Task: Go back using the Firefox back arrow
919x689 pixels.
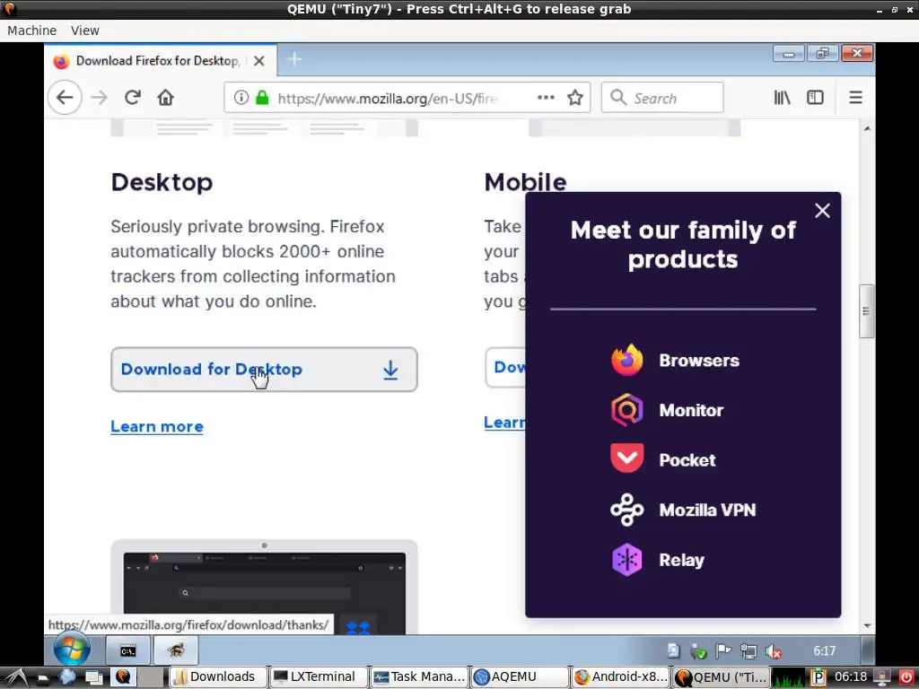Action: coord(65,97)
